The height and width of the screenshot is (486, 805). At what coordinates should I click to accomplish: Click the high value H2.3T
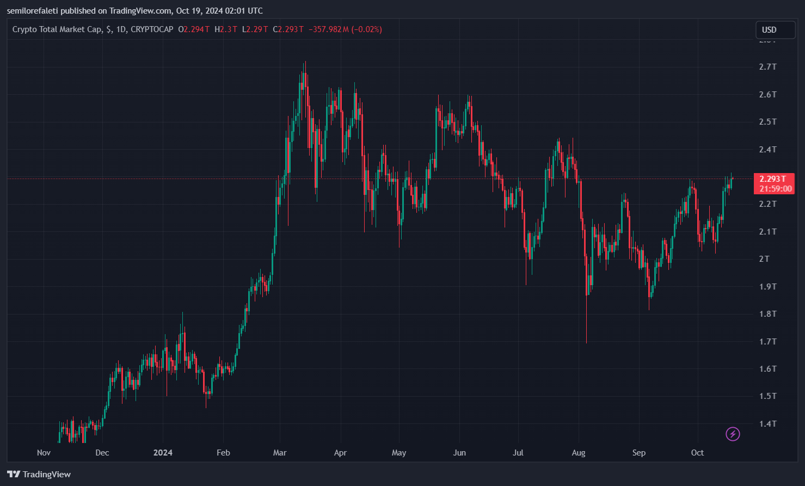click(x=226, y=29)
